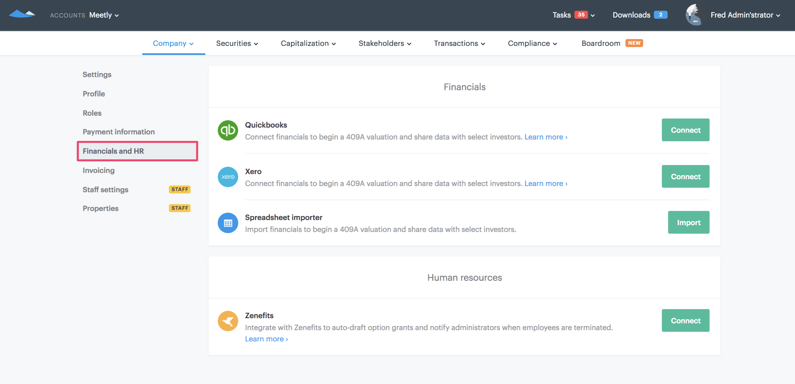Screen dimensions: 795x384
Task: Click the Xero blue logo icon
Action: [228, 177]
